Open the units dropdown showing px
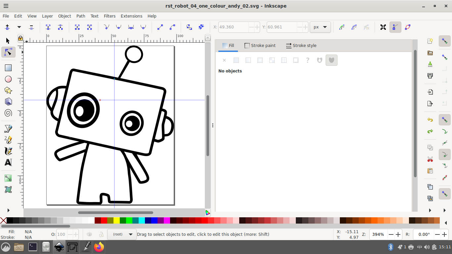This screenshot has height=254, width=452. pos(320,27)
